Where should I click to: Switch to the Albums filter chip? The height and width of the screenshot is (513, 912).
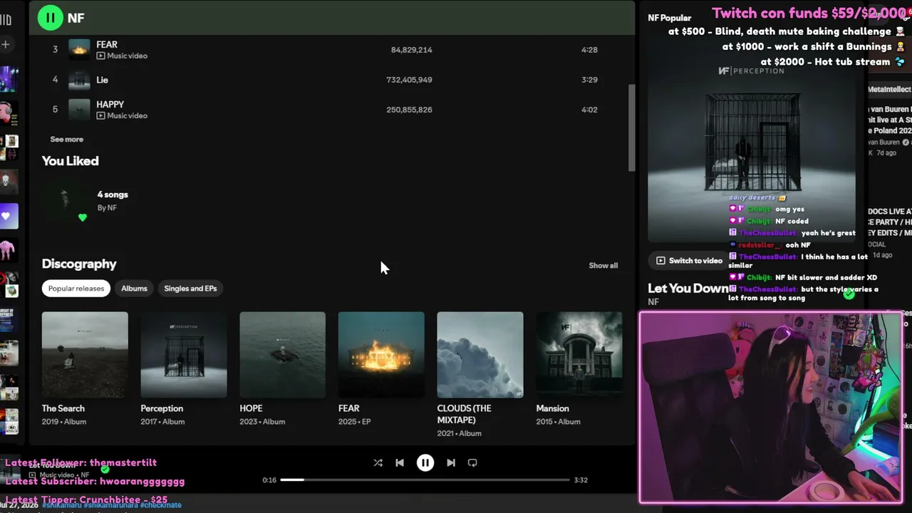pos(134,289)
